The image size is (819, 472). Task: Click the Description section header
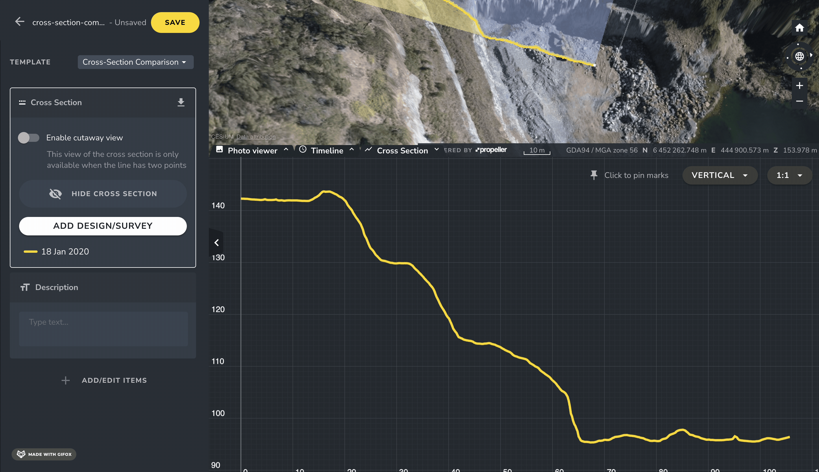coord(103,287)
